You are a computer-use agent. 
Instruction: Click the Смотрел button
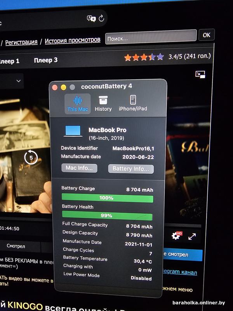[16, 246]
